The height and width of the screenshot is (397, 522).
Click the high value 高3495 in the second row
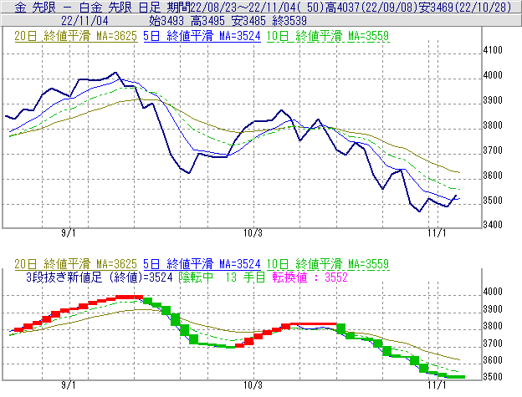207,21
